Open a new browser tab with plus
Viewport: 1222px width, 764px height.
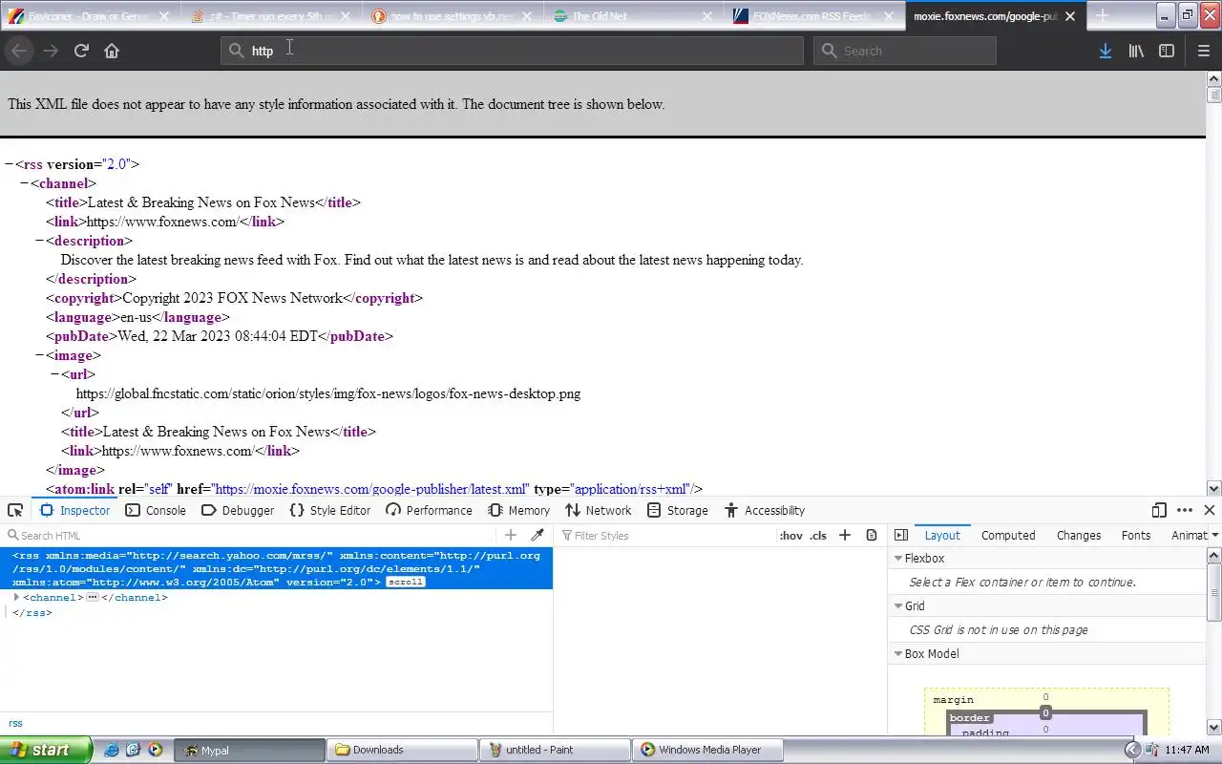1102,16
